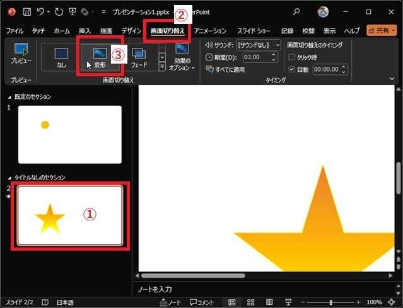Select the なし transition

[61, 57]
